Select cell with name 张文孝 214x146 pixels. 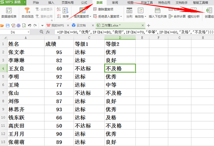(x=26, y=52)
